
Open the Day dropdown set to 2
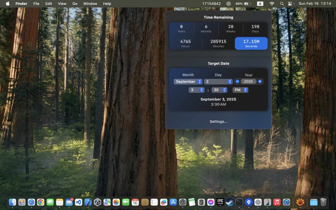click(x=218, y=81)
